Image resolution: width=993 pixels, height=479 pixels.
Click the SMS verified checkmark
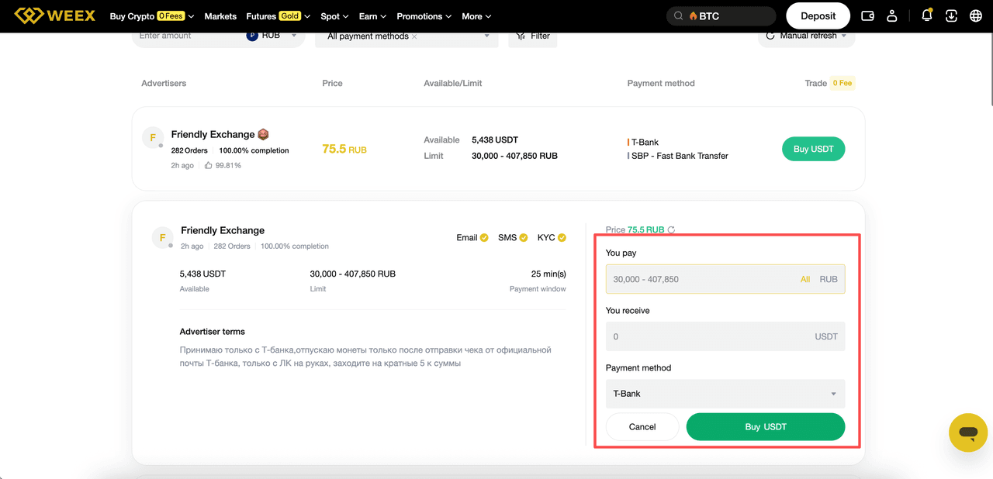524,238
